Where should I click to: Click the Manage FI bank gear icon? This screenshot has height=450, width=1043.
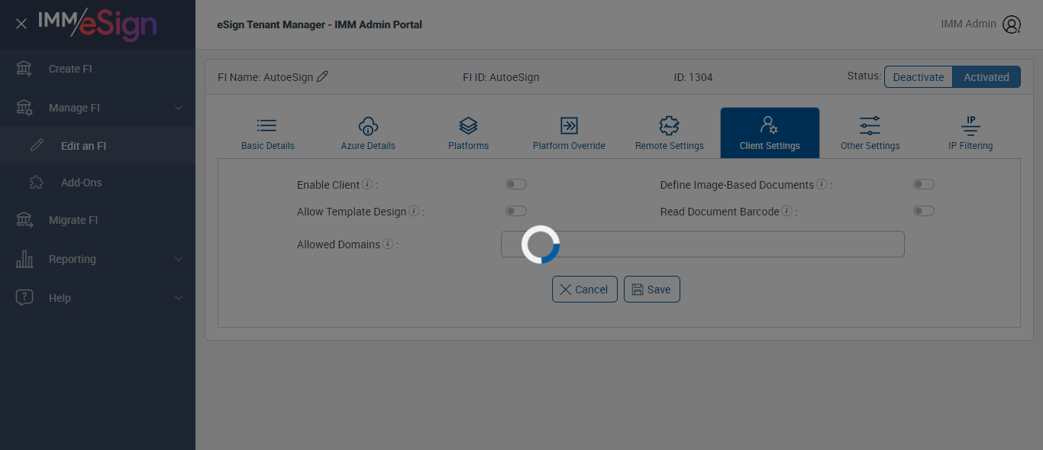(24, 108)
